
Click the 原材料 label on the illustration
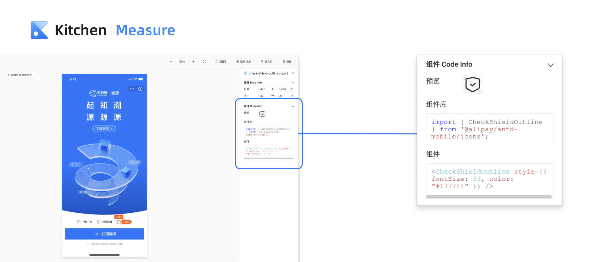pos(83,192)
